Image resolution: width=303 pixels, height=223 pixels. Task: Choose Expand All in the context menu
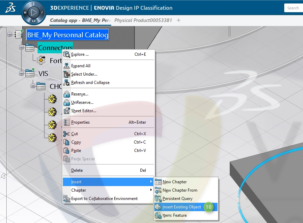click(108, 66)
